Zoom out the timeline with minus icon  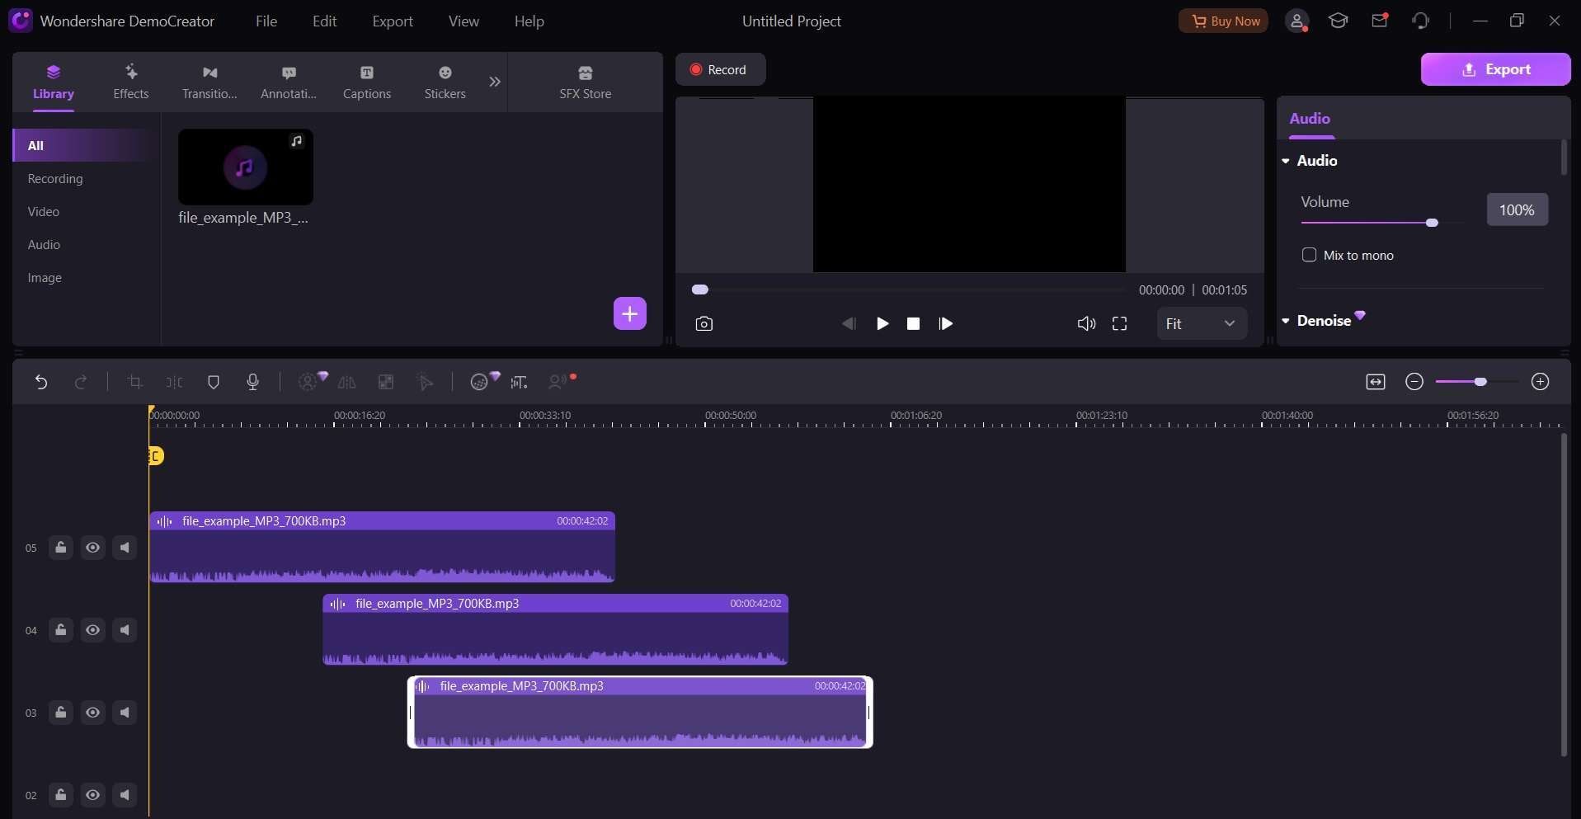coord(1414,382)
